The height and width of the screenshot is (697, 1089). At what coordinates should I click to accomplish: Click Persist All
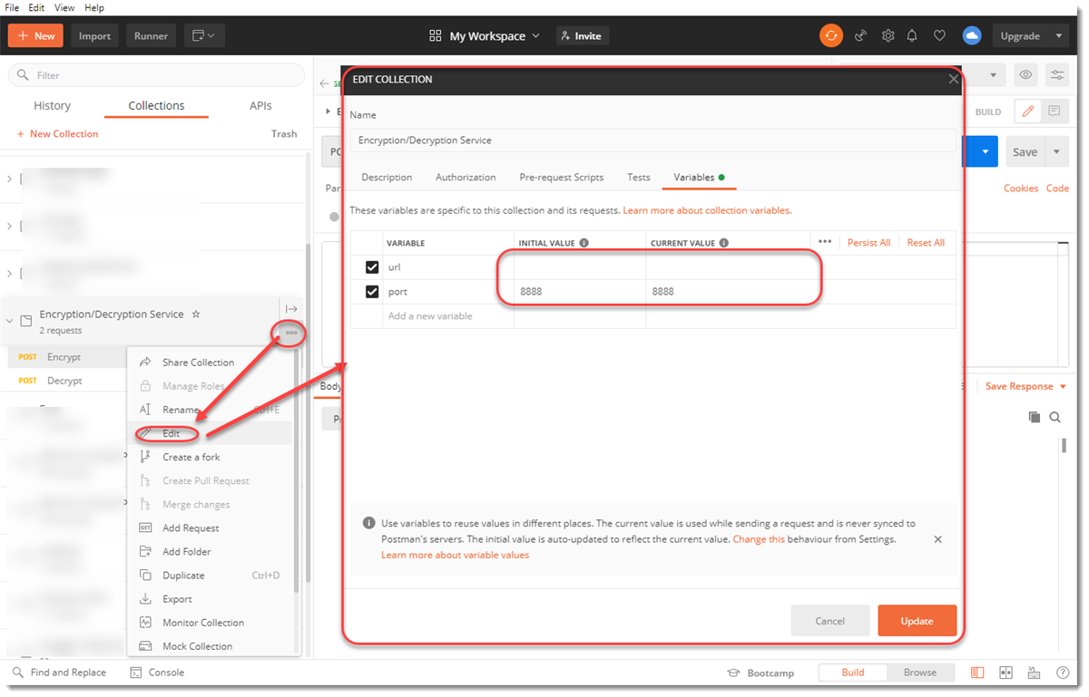(868, 243)
